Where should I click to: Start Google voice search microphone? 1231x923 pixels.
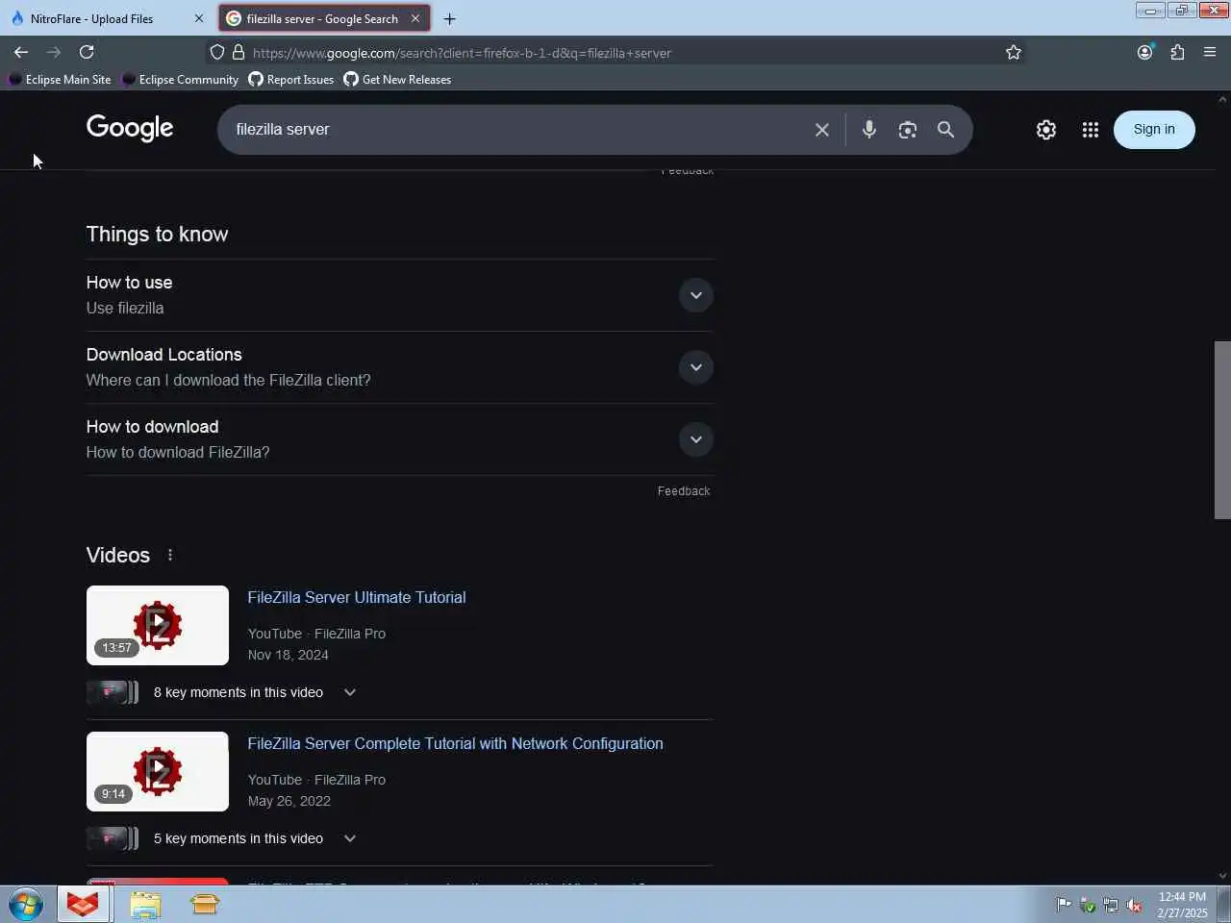click(x=868, y=130)
